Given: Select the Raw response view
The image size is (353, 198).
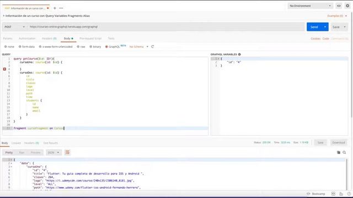Looking at the screenshot, I should click(x=22, y=152).
